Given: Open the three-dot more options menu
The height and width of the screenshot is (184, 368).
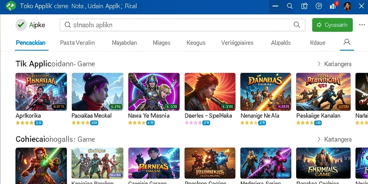Looking at the screenshot, I should pos(362,25).
